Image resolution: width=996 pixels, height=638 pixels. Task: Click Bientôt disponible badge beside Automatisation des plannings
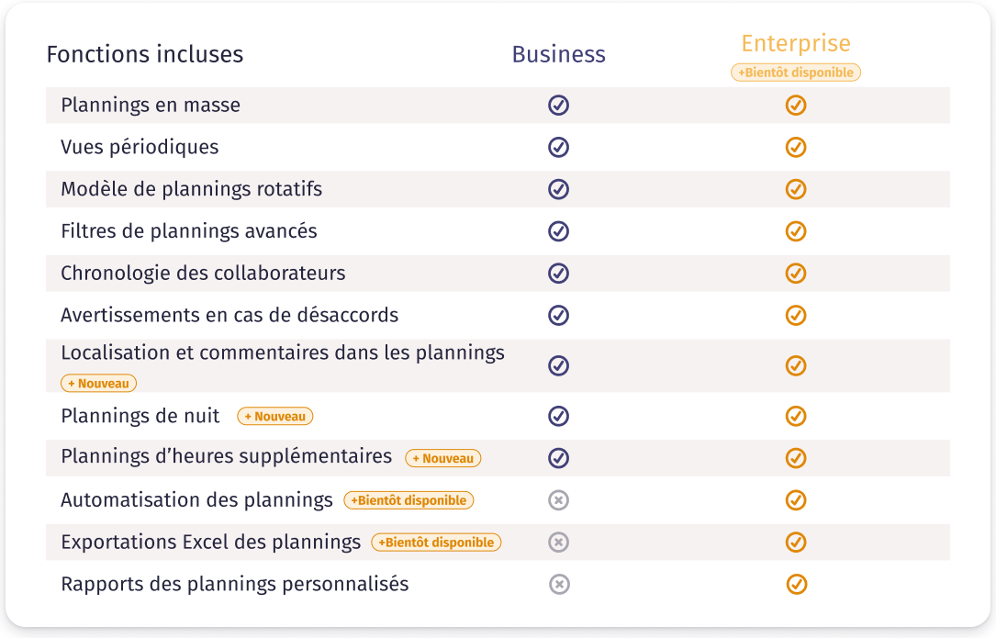tap(408, 500)
